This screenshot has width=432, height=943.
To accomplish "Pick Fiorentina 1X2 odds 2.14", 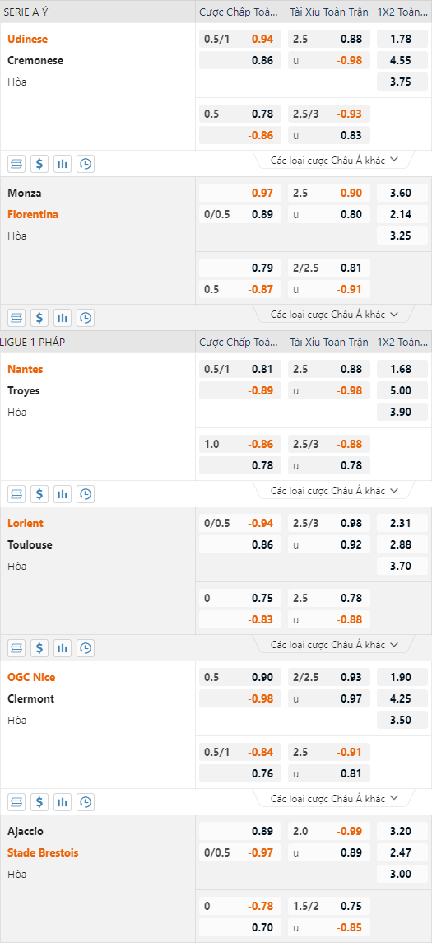I will [x=402, y=214].
